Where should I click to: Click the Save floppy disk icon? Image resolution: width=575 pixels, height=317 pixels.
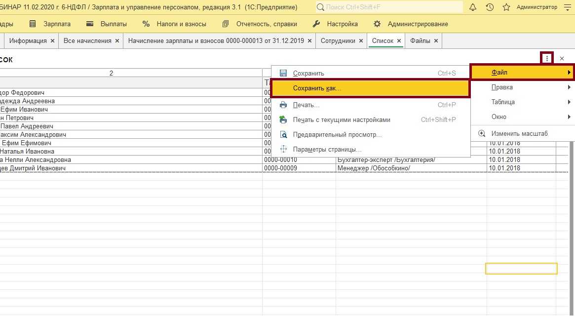[x=283, y=73]
